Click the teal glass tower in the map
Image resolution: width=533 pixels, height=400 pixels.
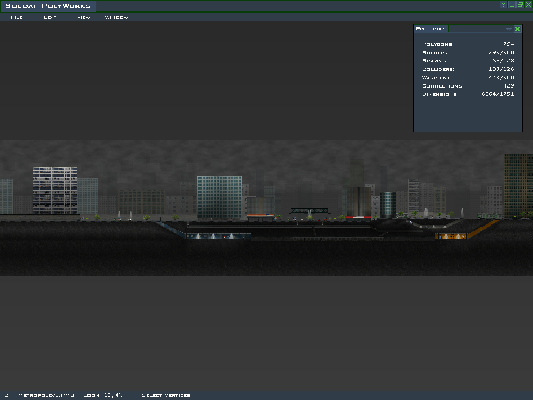coord(219,196)
